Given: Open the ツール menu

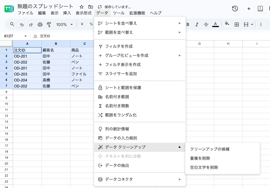Looking at the screenshot, I should 119,13.
